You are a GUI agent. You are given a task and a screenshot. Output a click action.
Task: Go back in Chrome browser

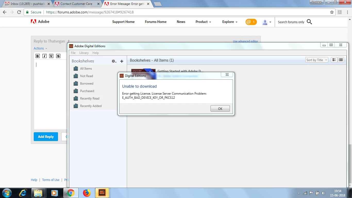(5, 12)
